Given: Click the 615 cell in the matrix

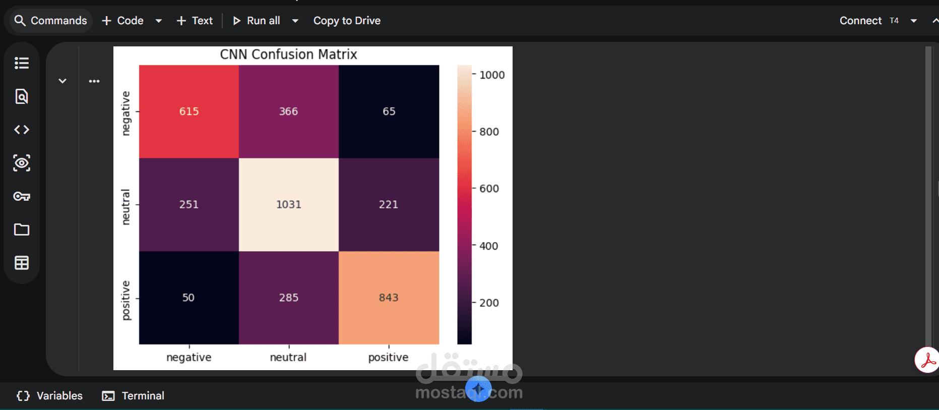Looking at the screenshot, I should (189, 111).
